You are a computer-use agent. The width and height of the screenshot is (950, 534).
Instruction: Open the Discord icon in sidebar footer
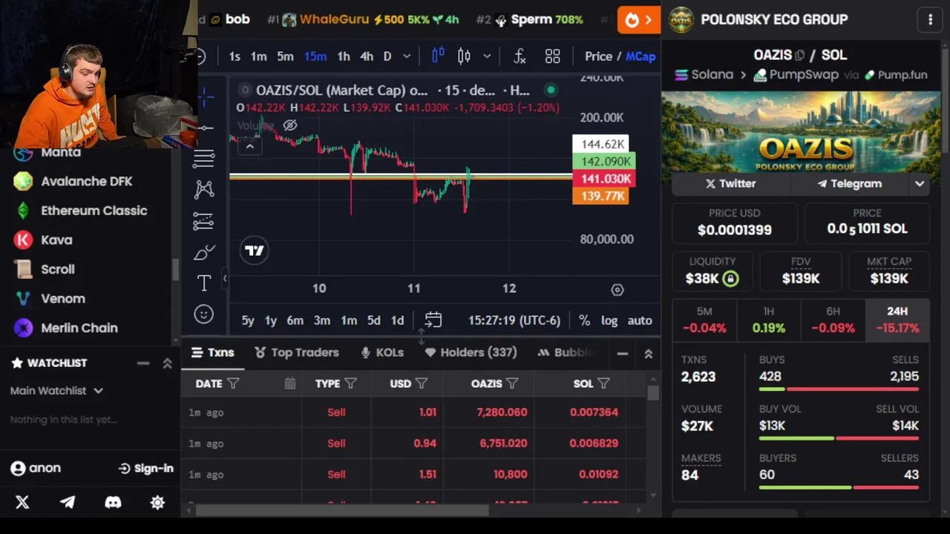pos(113,503)
